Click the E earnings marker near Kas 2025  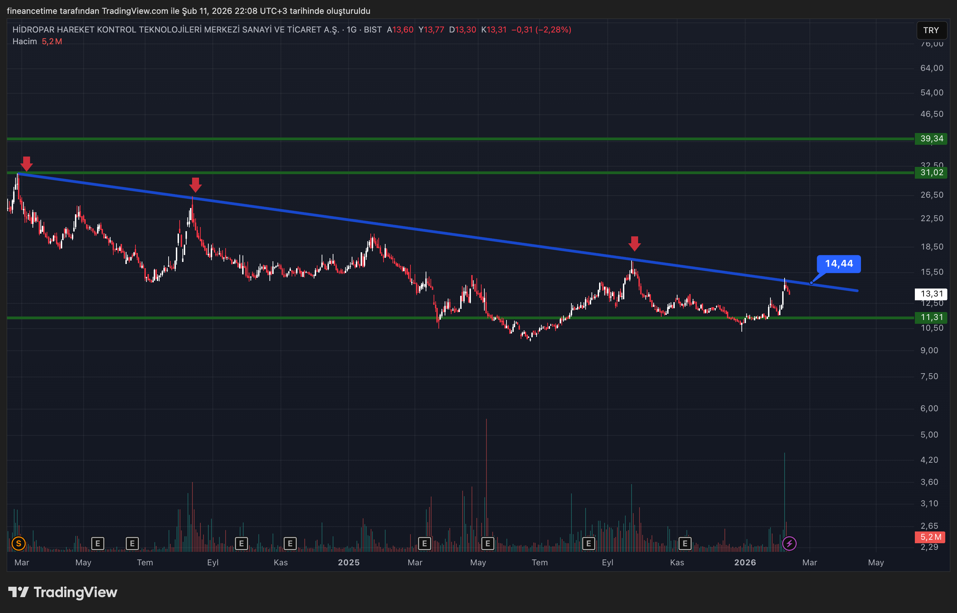(685, 543)
